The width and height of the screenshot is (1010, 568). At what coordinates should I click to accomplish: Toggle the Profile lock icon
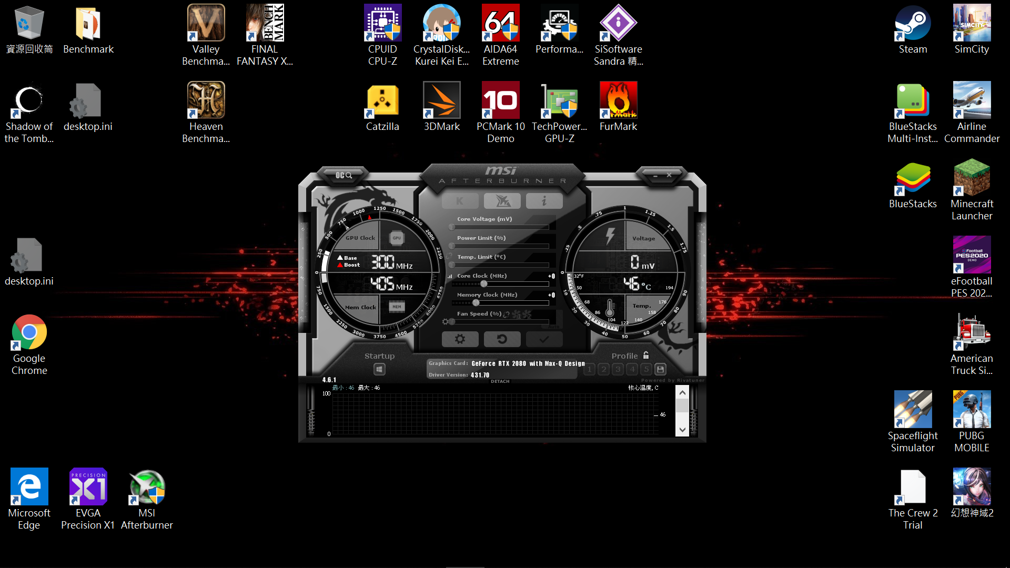click(646, 356)
